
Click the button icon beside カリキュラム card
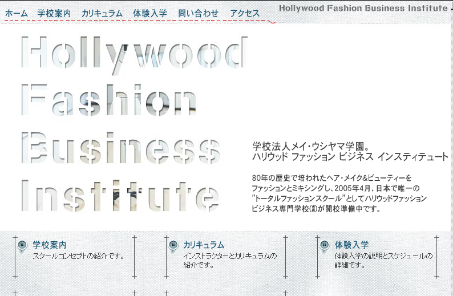pyautogui.click(x=173, y=246)
